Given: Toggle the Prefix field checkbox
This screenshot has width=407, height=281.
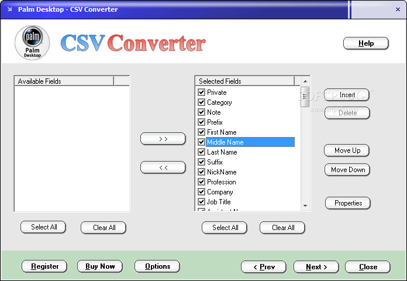Looking at the screenshot, I should click(x=201, y=122).
